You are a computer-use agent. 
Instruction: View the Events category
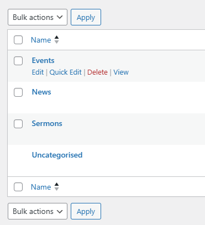click(x=121, y=72)
